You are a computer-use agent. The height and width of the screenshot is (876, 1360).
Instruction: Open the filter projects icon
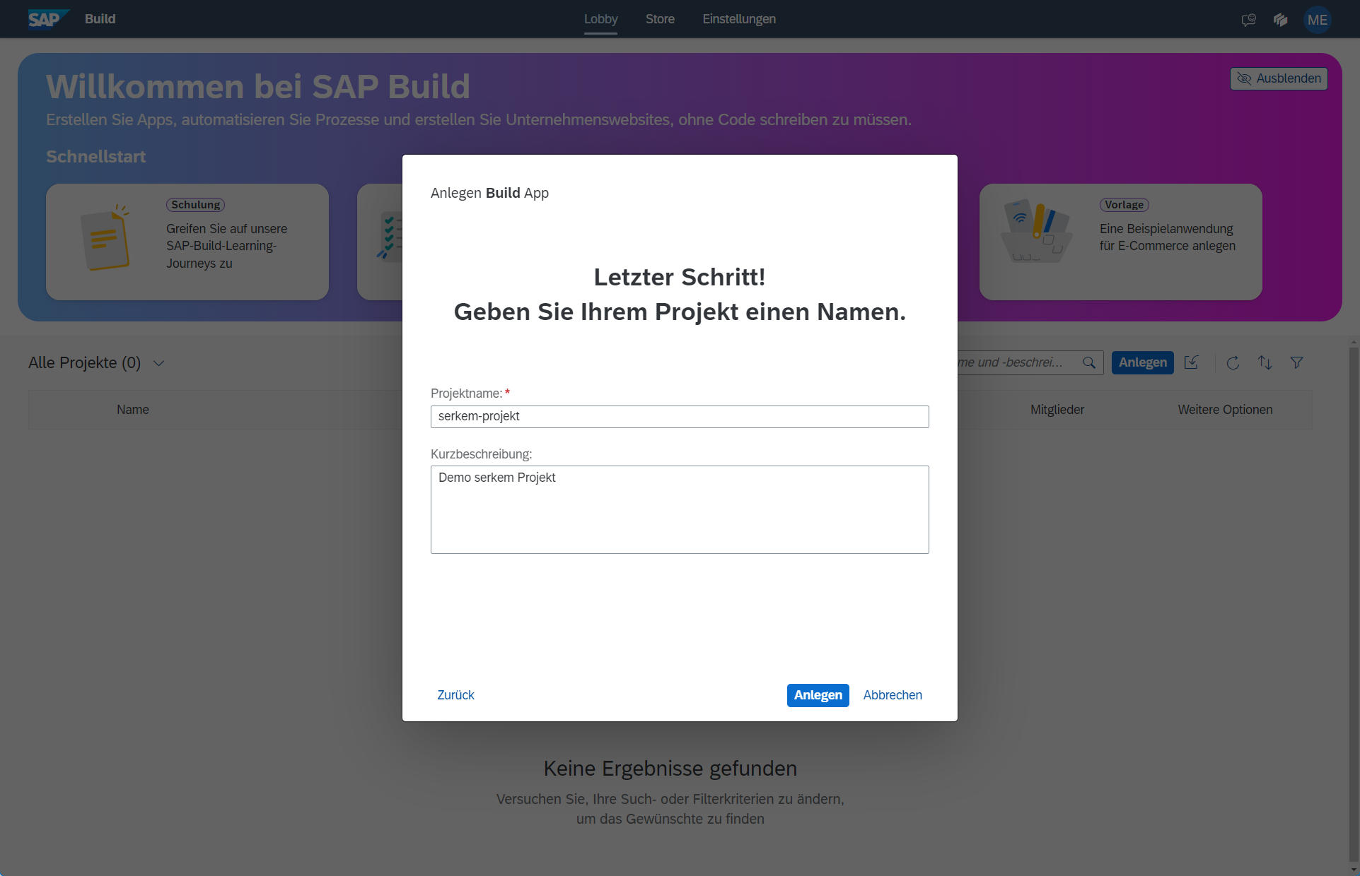point(1296,362)
